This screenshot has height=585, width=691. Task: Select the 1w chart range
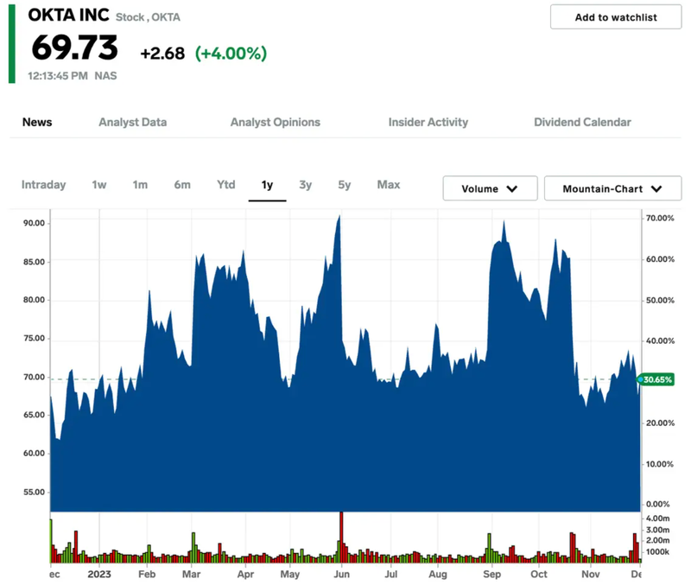pos(99,185)
